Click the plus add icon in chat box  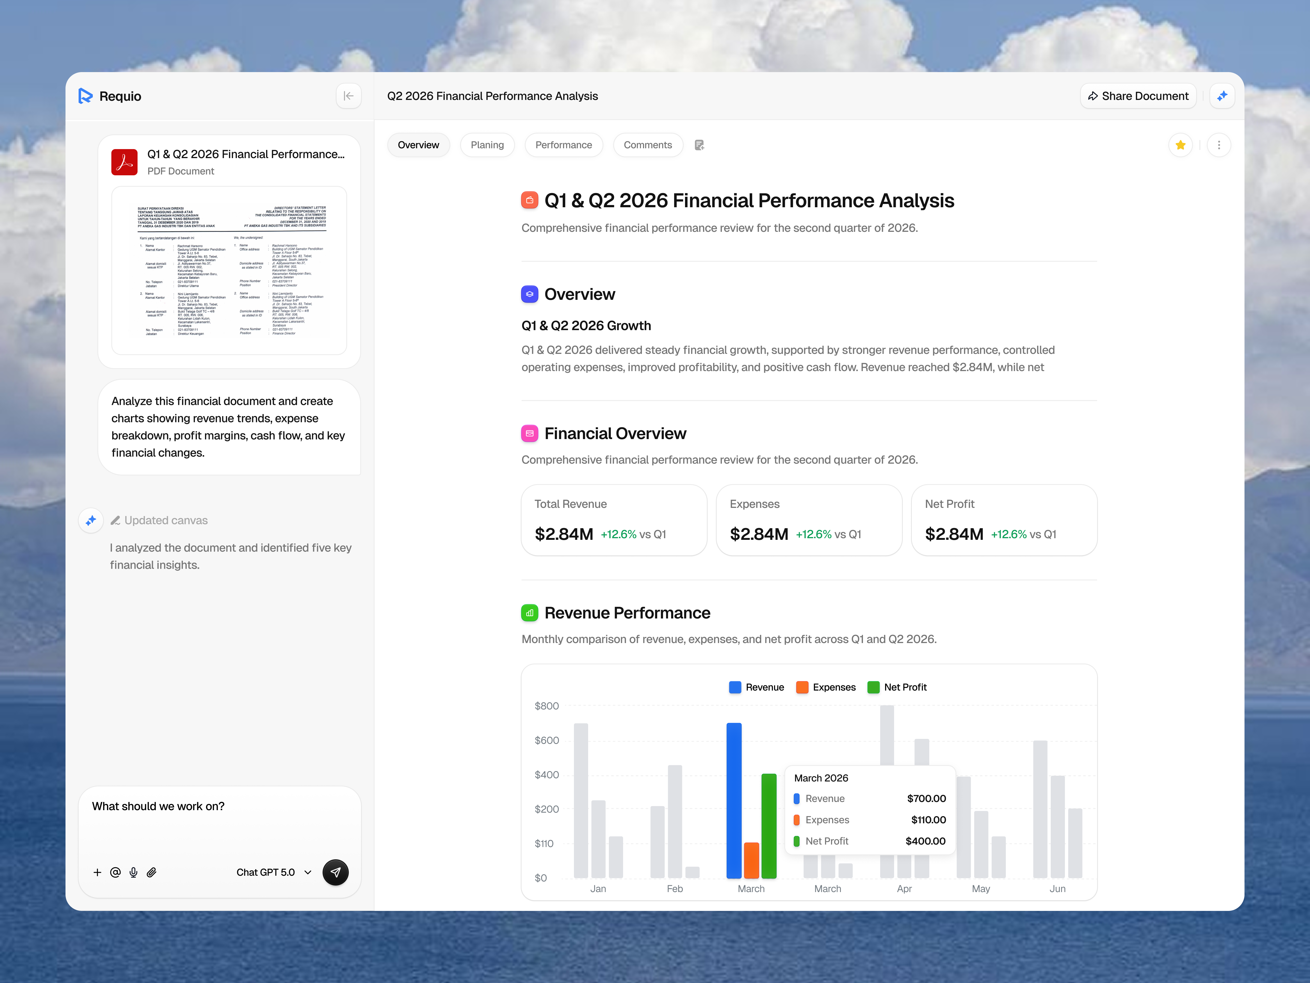pyautogui.click(x=97, y=872)
